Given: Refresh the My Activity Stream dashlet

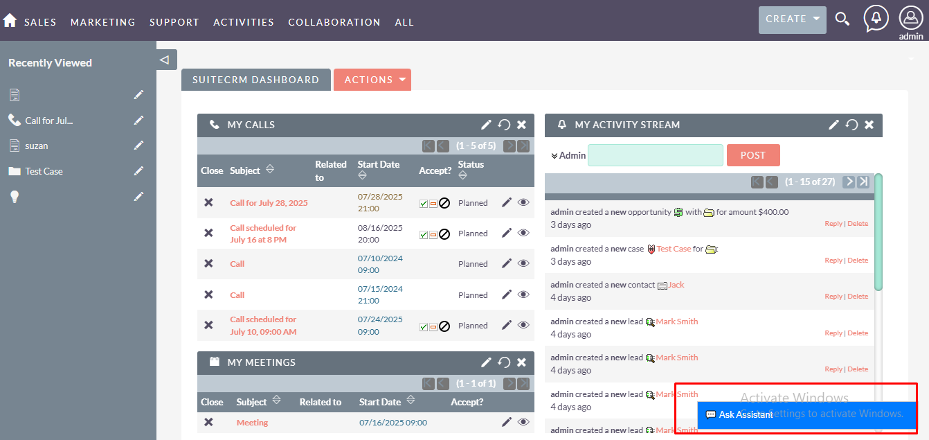Looking at the screenshot, I should click(x=851, y=125).
